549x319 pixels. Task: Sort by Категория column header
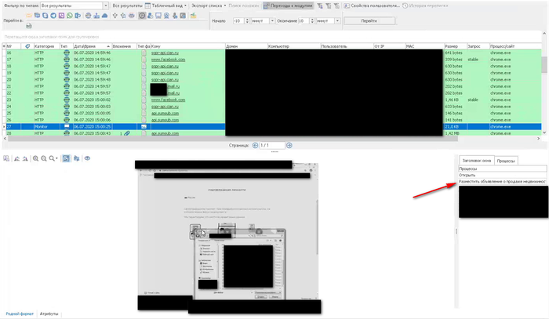46,46
